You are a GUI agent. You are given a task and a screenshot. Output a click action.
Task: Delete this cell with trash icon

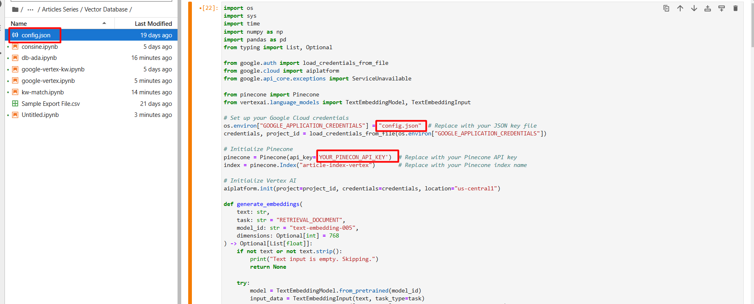click(x=736, y=8)
